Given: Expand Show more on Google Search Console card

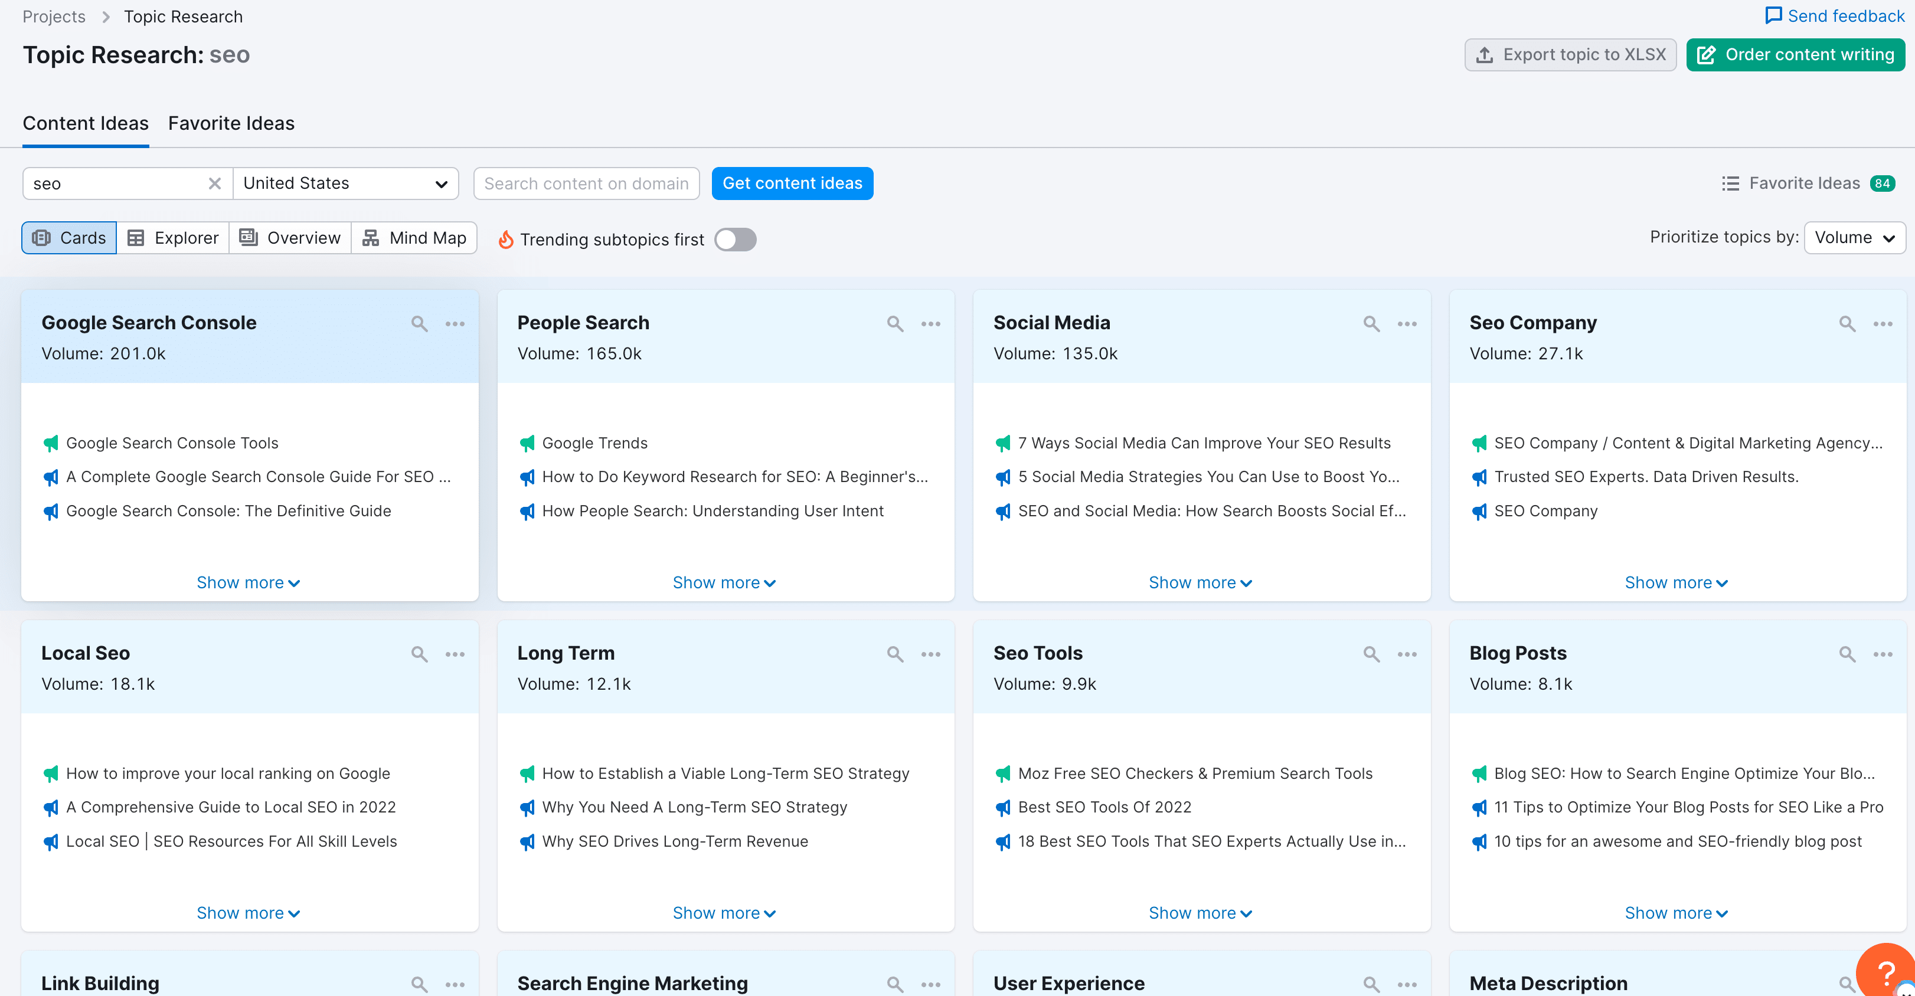Looking at the screenshot, I should (x=249, y=583).
